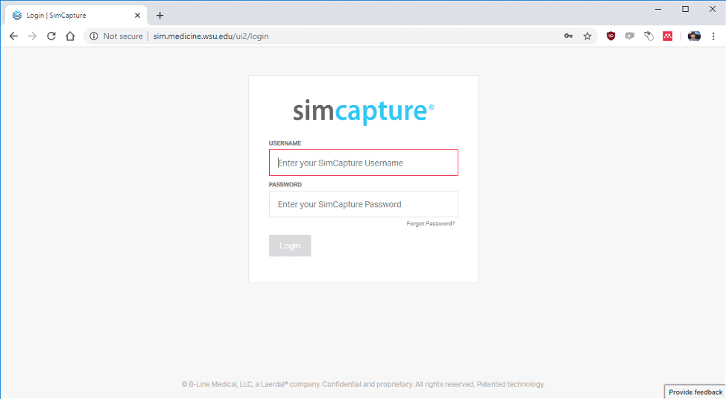Go back using the browser back arrow
Image resolution: width=726 pixels, height=399 pixels.
(x=13, y=36)
